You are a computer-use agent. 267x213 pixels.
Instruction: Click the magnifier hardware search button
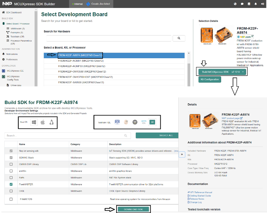click(x=179, y=38)
